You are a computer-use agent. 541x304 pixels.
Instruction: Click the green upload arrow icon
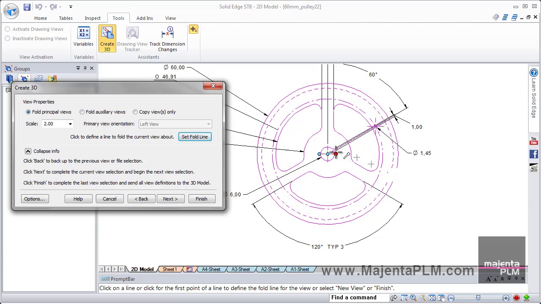527,298
